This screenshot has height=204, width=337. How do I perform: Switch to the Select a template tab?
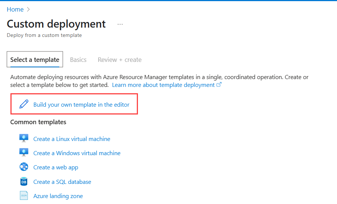(35, 60)
